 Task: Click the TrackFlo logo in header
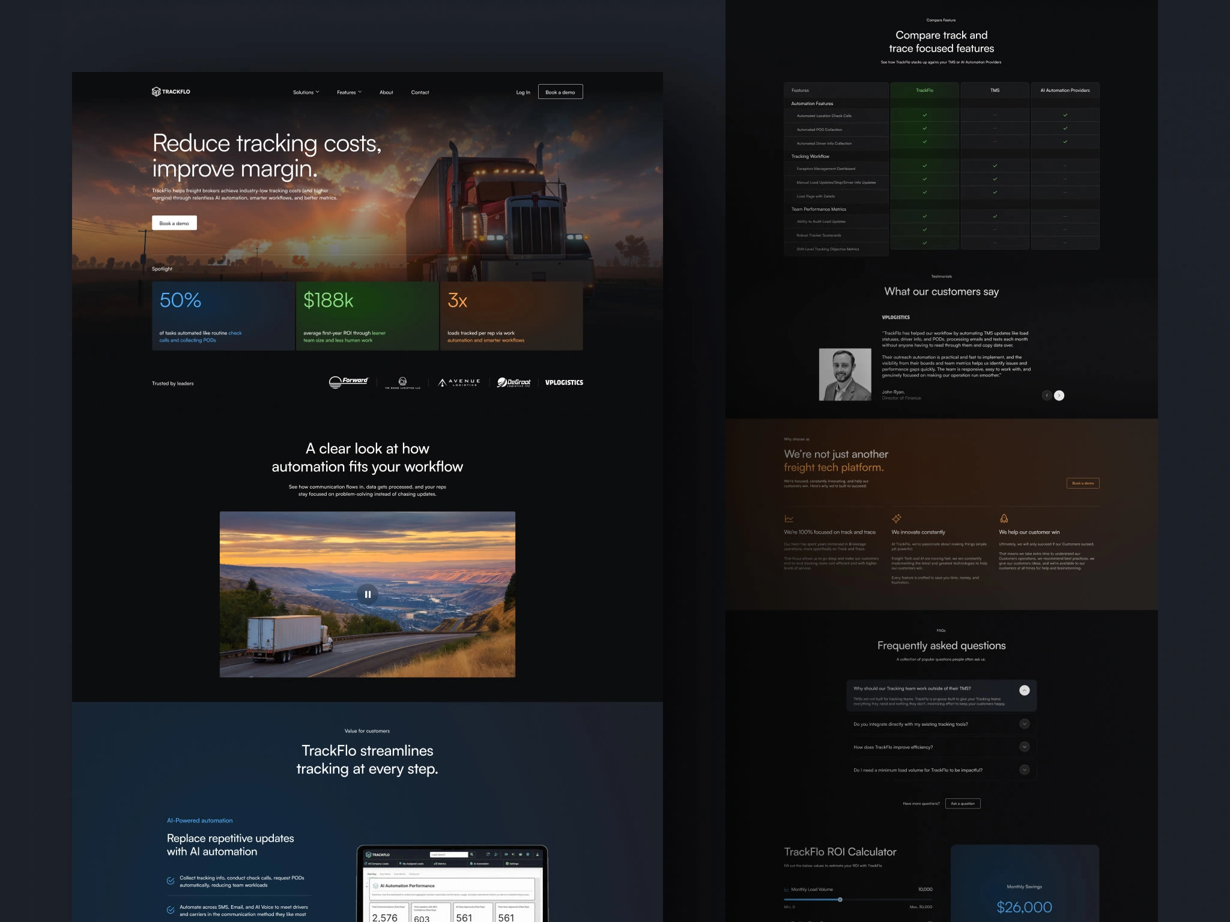coord(171,92)
